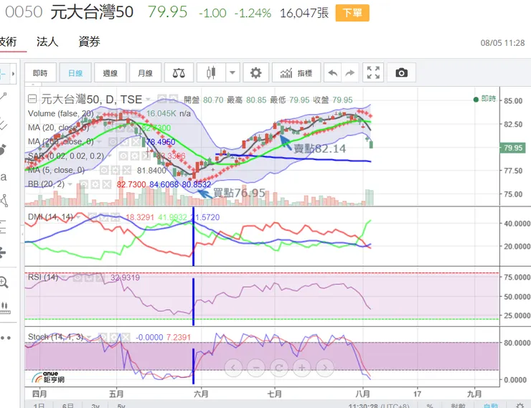Enter fullscreen chart mode

pos(373,72)
